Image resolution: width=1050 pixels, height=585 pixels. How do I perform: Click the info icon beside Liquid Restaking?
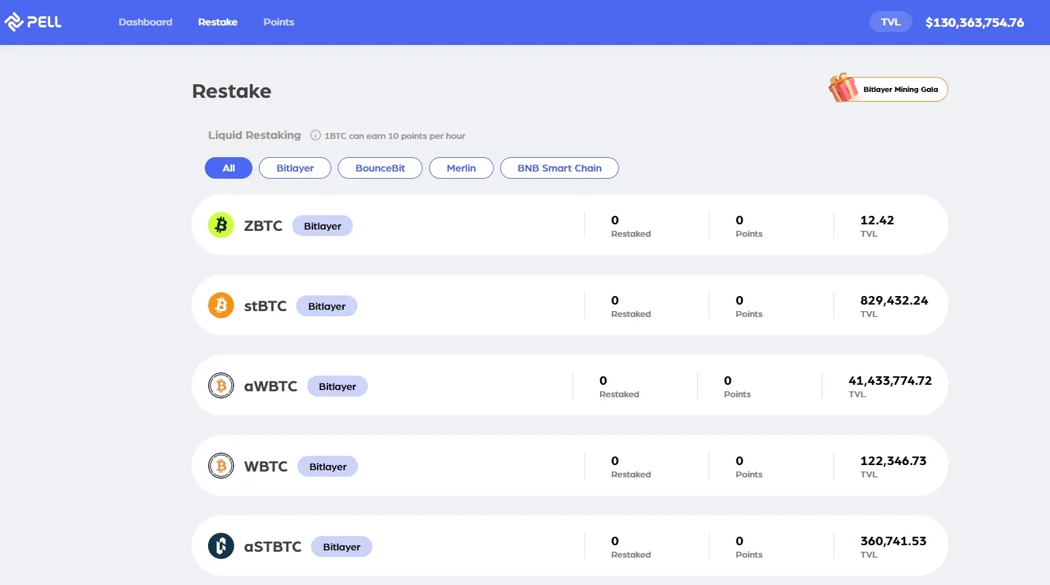316,136
